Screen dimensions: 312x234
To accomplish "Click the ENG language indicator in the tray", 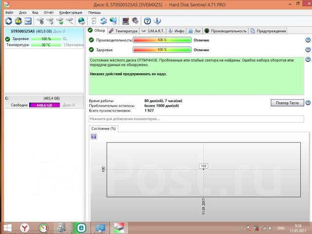I will click(x=281, y=228).
